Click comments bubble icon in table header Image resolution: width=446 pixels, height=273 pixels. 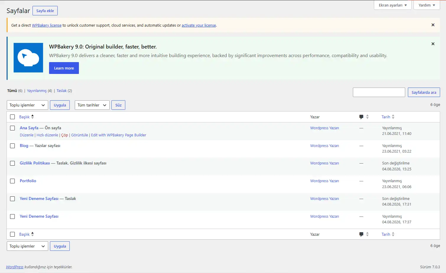pyautogui.click(x=361, y=117)
